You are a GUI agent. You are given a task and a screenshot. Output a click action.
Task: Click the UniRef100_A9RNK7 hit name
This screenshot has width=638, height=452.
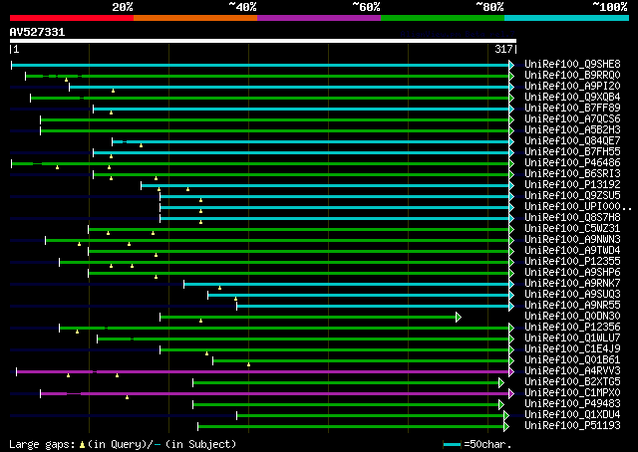pyautogui.click(x=572, y=284)
